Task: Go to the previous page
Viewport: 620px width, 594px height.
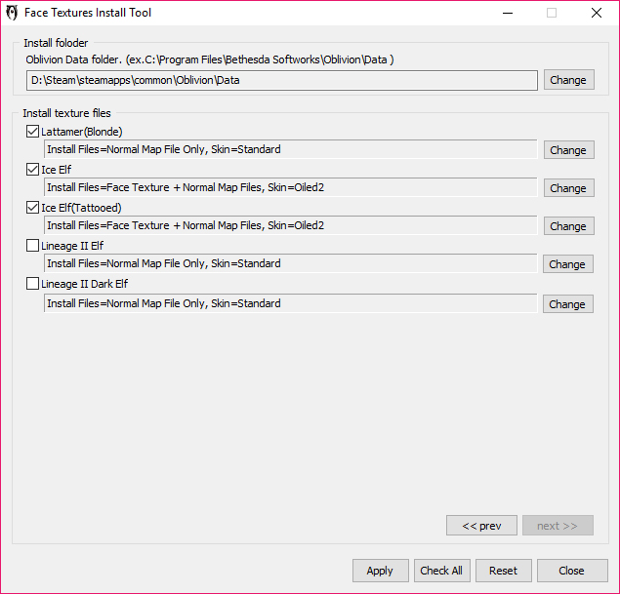Action: pyautogui.click(x=481, y=526)
